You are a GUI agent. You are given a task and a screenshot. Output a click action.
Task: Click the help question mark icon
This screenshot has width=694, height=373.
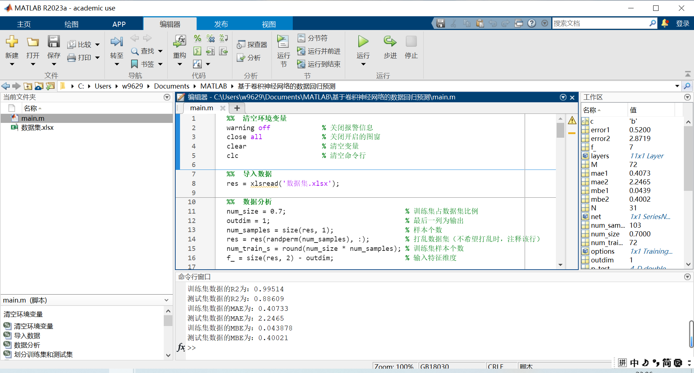tap(531, 23)
